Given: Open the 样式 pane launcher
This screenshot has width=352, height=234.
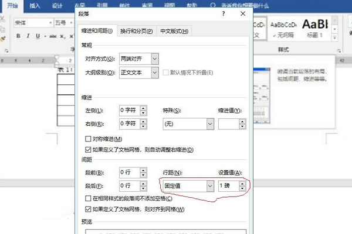Looking at the screenshot, I should pos(339,51).
